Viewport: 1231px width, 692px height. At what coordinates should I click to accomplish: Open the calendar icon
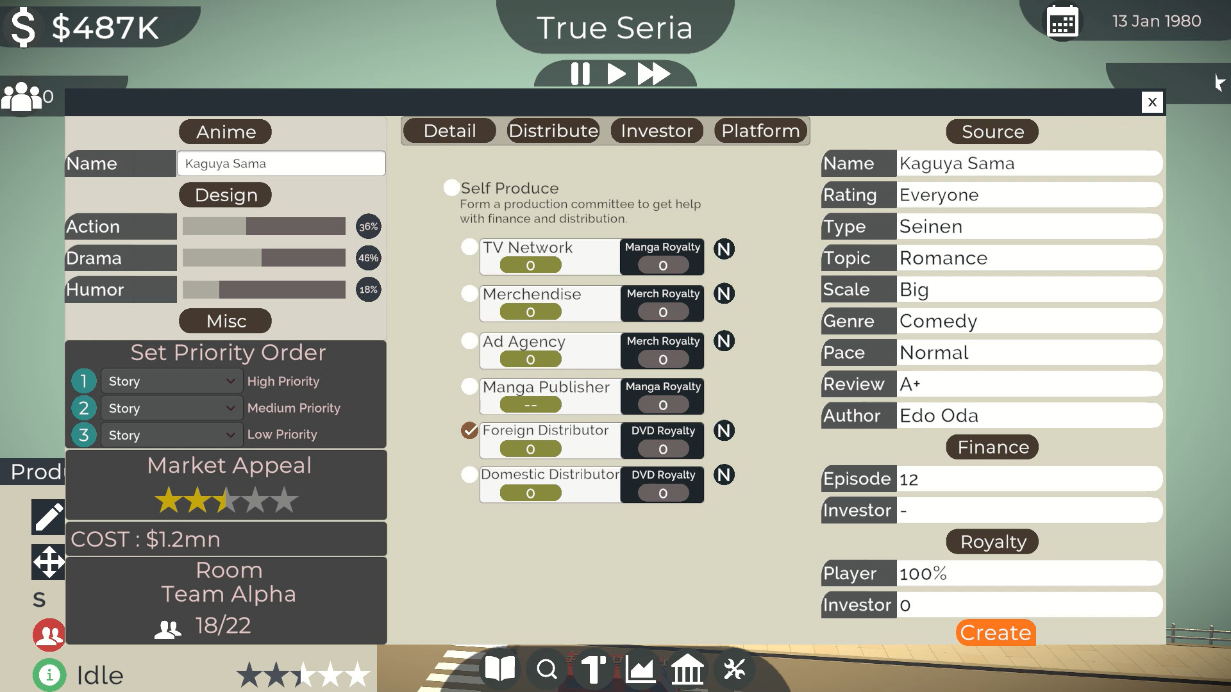pos(1062,22)
